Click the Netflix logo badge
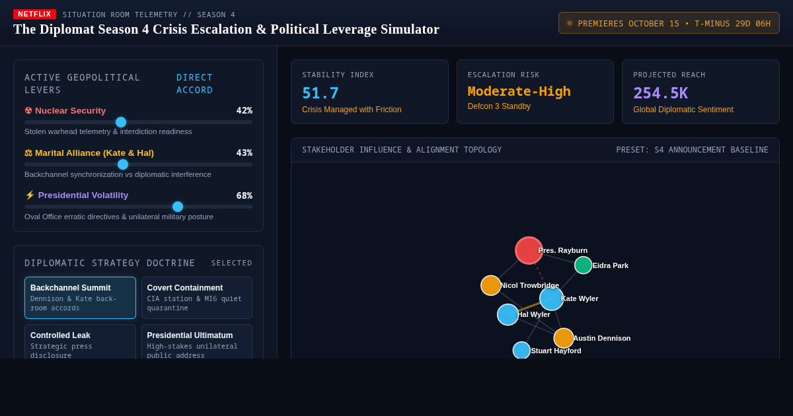The width and height of the screenshot is (793, 416). (34, 14)
